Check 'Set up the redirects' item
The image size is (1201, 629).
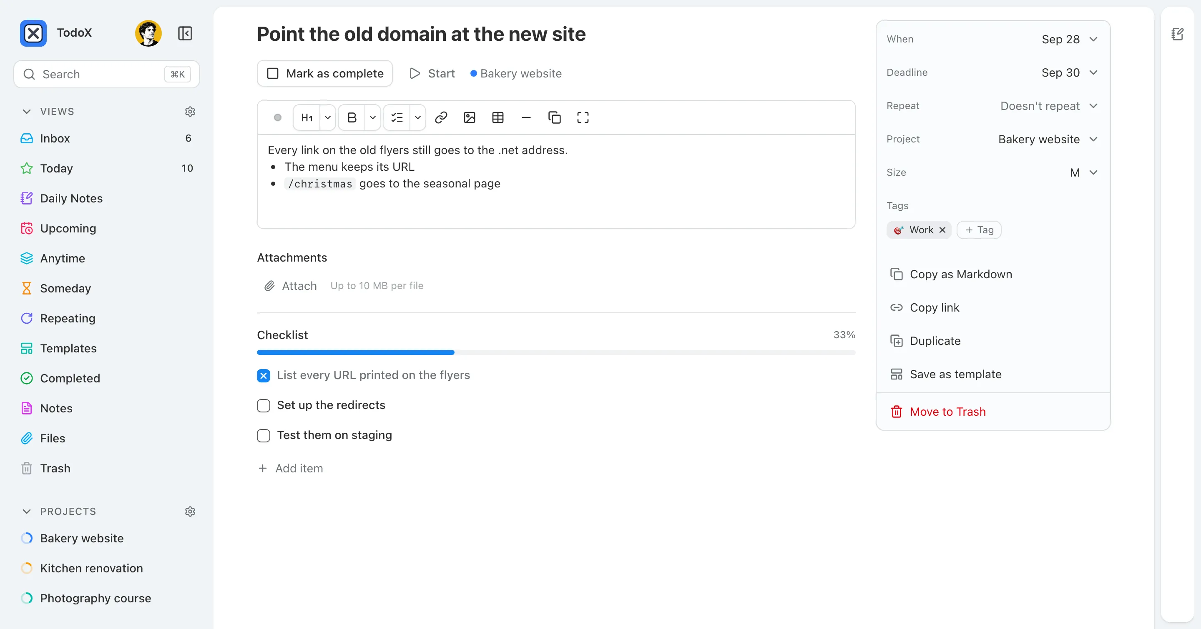[x=264, y=406]
